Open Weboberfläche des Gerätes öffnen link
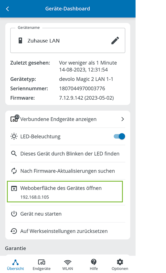Viewport: 166px width, 273px height. click(x=61, y=188)
